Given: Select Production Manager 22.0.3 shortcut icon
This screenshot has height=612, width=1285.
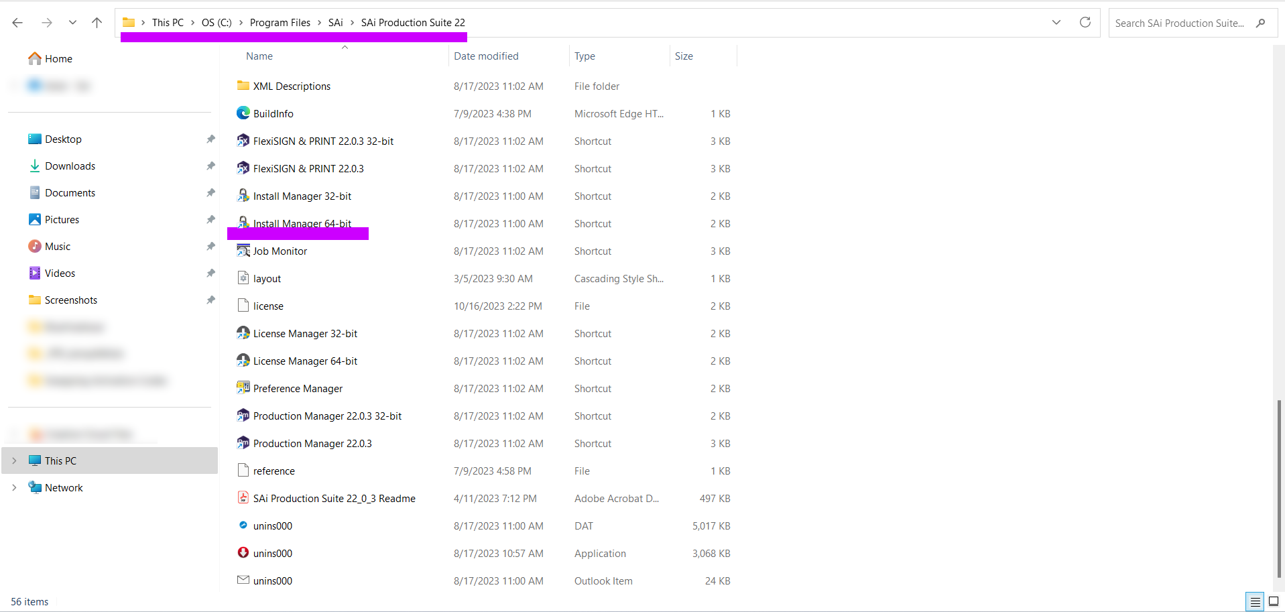Looking at the screenshot, I should [x=243, y=443].
